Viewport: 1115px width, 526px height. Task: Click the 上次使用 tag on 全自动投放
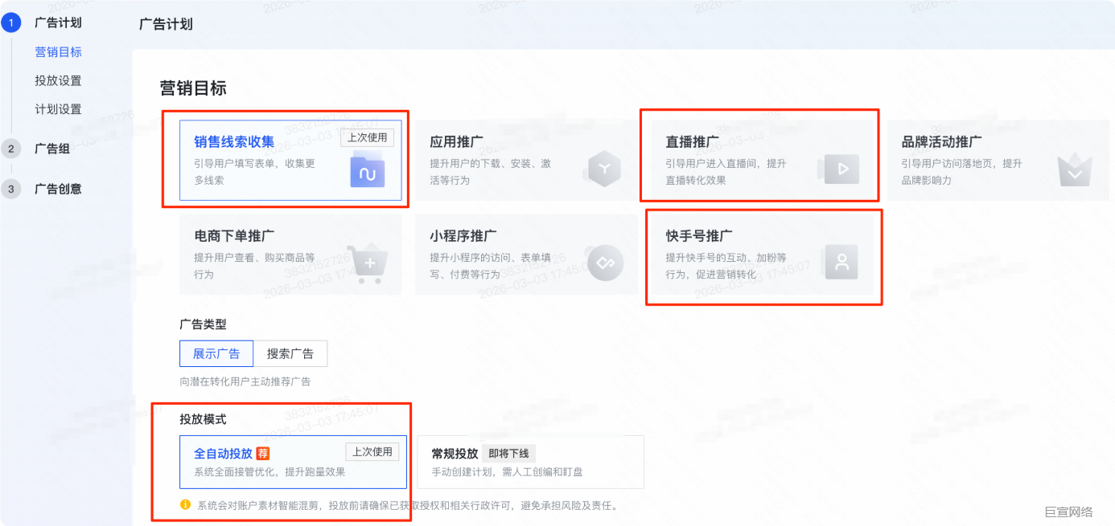372,452
